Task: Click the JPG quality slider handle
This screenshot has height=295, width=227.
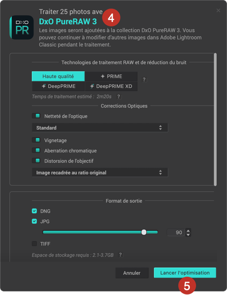Action: 144,232
